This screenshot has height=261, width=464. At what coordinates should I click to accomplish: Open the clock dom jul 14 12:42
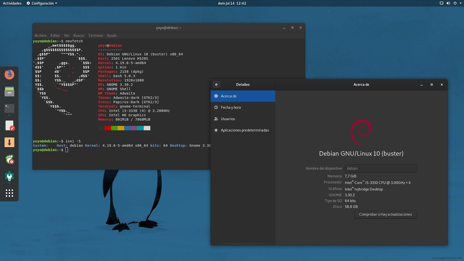tap(232, 3)
